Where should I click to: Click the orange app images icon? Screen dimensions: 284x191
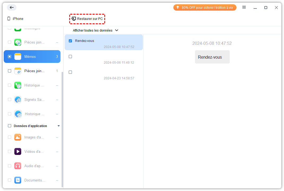tap(18, 137)
